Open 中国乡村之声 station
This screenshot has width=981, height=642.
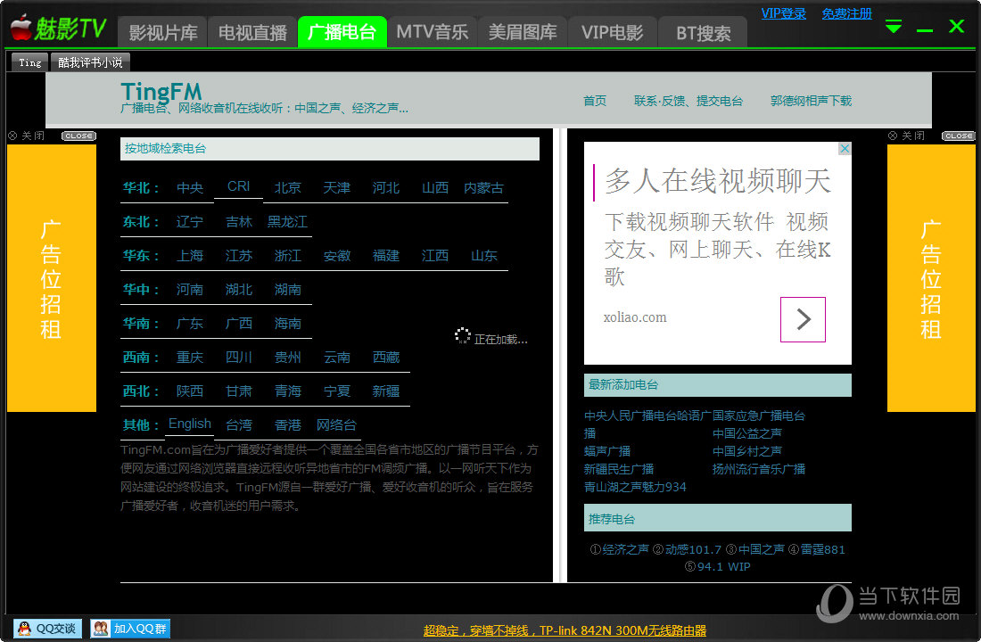[747, 451]
